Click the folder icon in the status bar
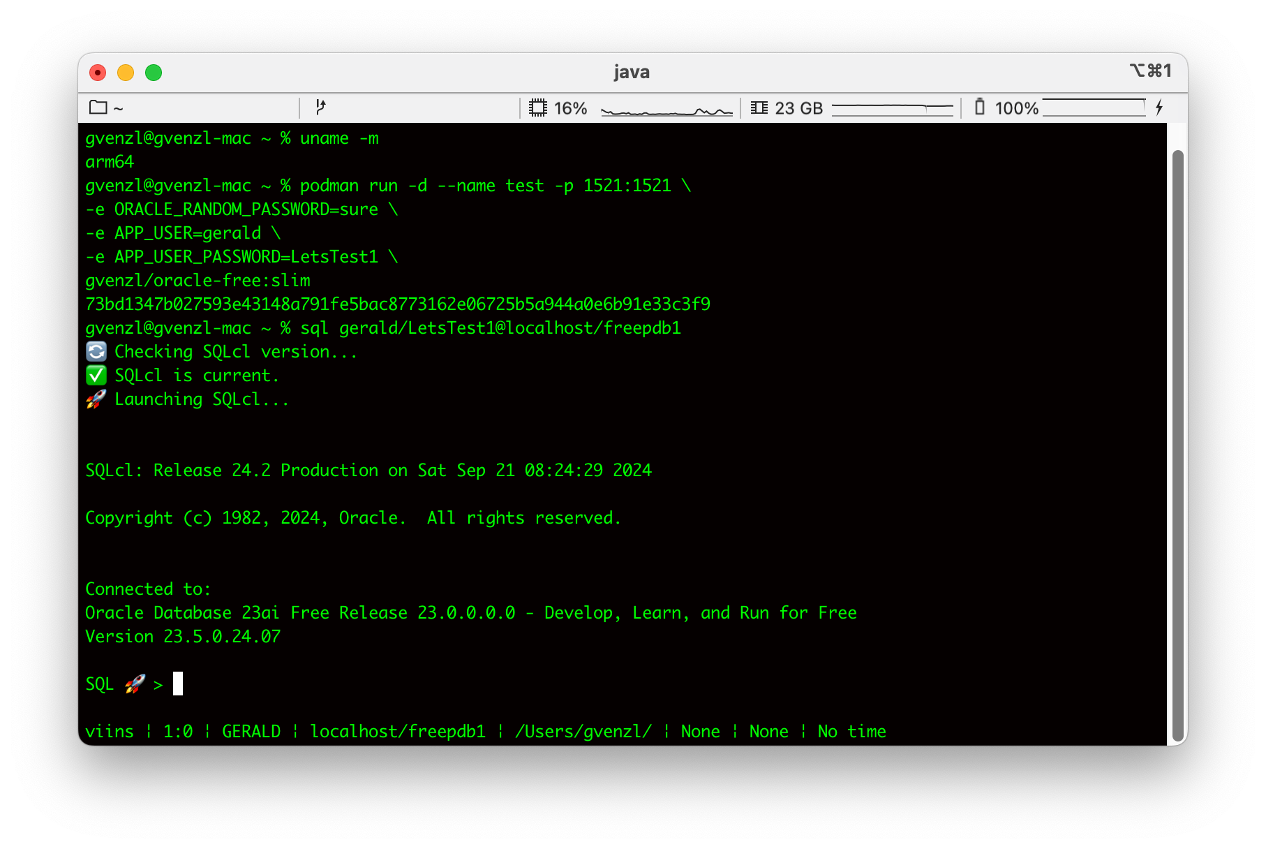 [x=98, y=108]
